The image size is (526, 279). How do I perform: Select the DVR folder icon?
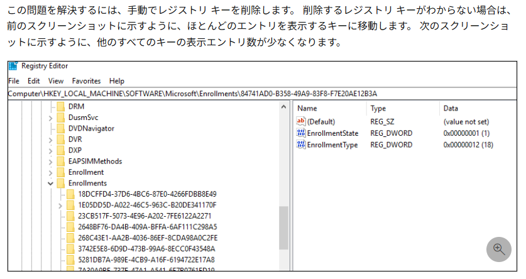tap(61, 139)
